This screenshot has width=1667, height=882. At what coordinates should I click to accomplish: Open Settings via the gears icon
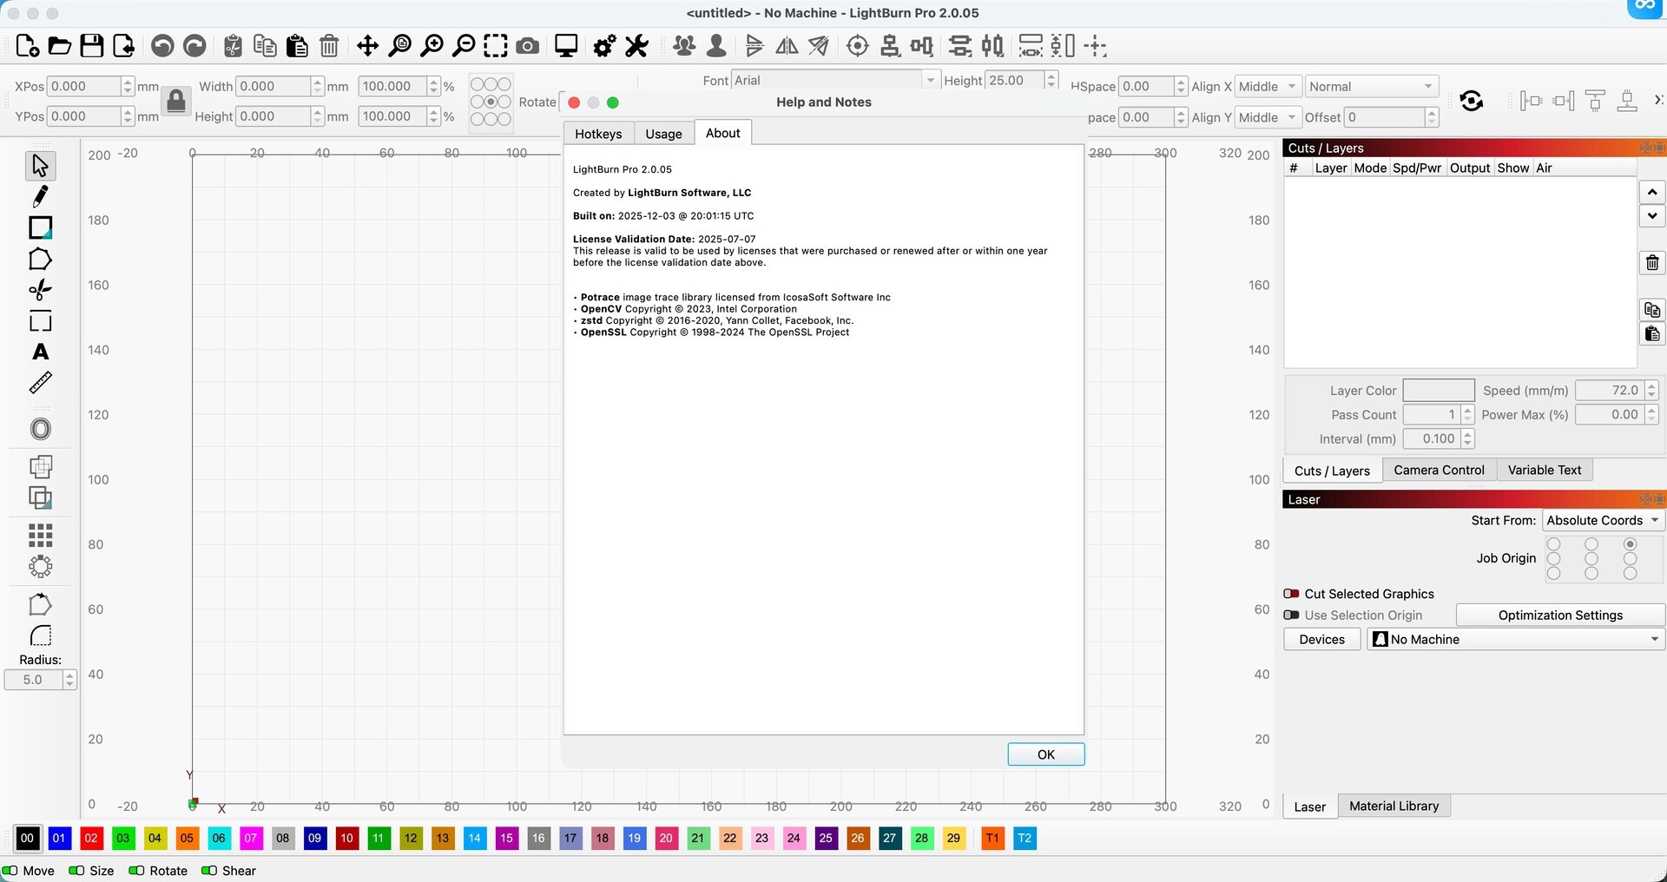604,46
